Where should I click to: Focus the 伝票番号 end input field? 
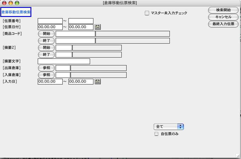coord(81,21)
